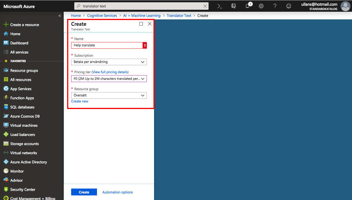Click the blue Create button
Screen dimensions: 352x200
point(84,192)
